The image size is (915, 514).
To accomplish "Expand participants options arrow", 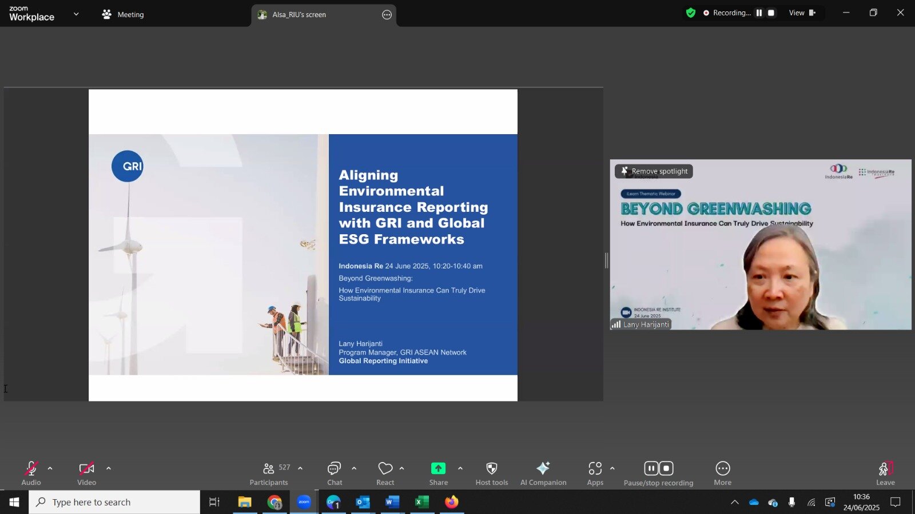I will pyautogui.click(x=300, y=468).
